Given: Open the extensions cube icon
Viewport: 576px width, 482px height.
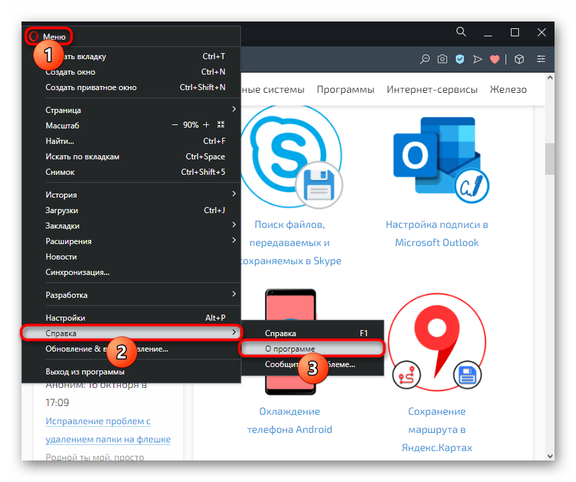Looking at the screenshot, I should pos(519,59).
